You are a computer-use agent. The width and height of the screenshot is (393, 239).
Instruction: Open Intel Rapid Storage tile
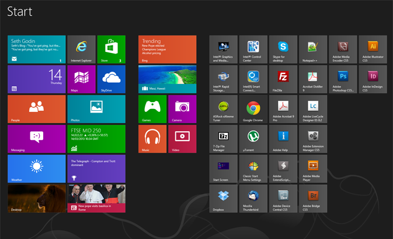[224, 79]
